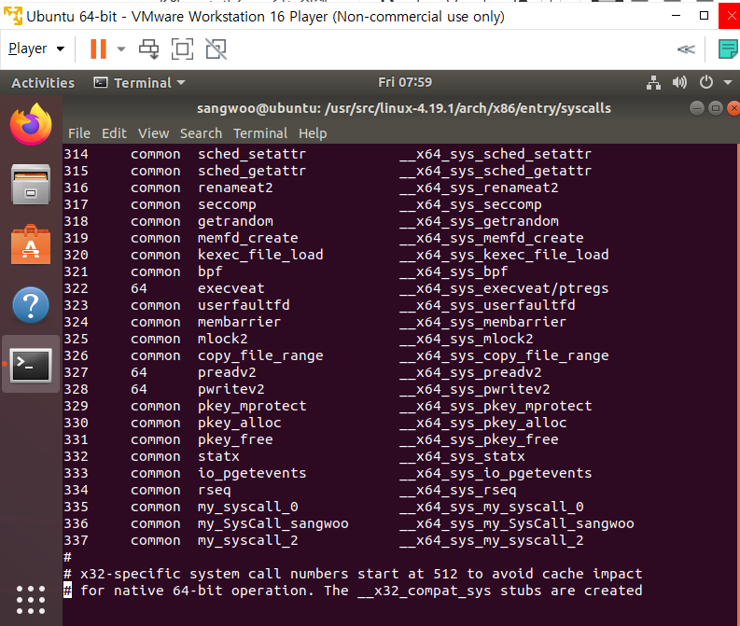
Task: Click the x32-specific comment line
Action: pos(353,574)
